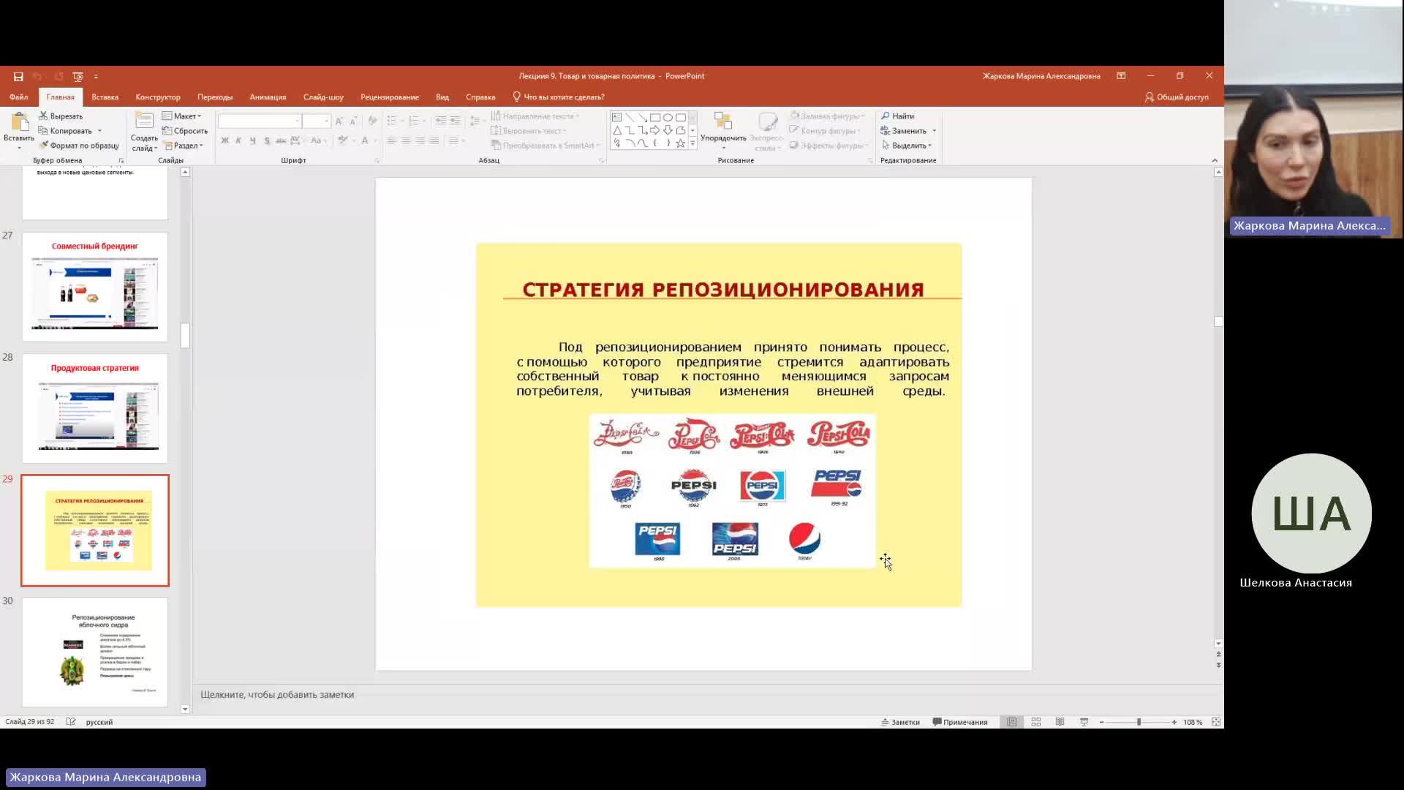1404x790 pixels.
Task: Open the Select (Выделить) dropdown
Action: pyautogui.click(x=907, y=146)
